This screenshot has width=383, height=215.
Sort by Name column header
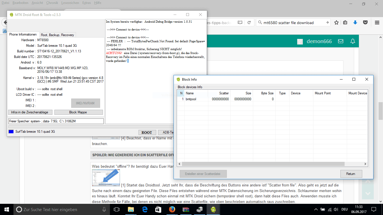coord(196,93)
